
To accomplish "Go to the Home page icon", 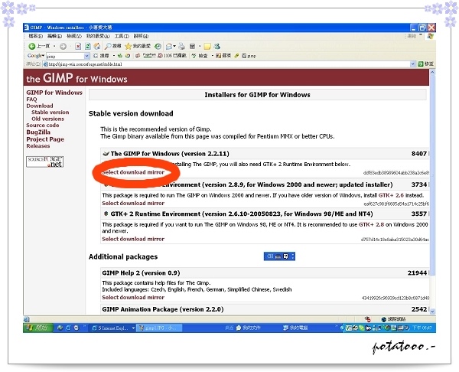I will point(97,46).
